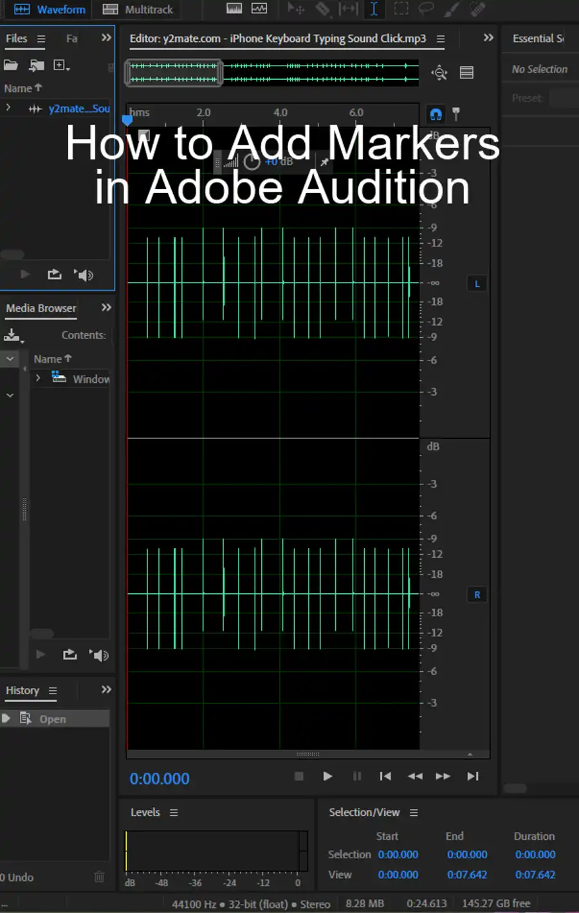The image size is (579, 913).
Task: Click the Levels meter bar
Action: tap(216, 851)
